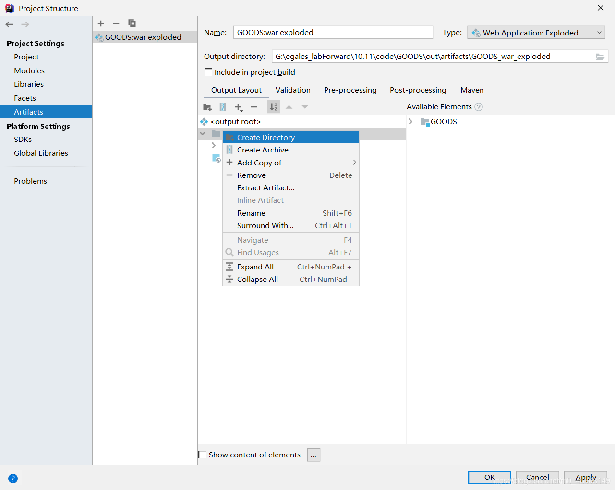Click the Cancel button

[x=537, y=478]
